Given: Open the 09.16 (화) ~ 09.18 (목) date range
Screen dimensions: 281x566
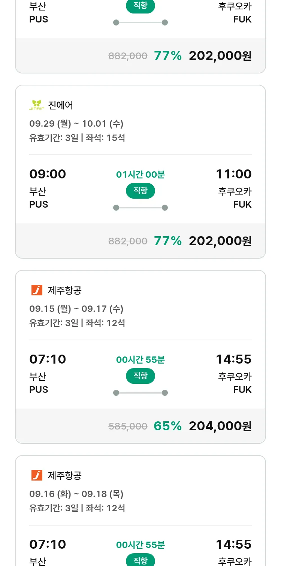Looking at the screenshot, I should [x=76, y=494].
